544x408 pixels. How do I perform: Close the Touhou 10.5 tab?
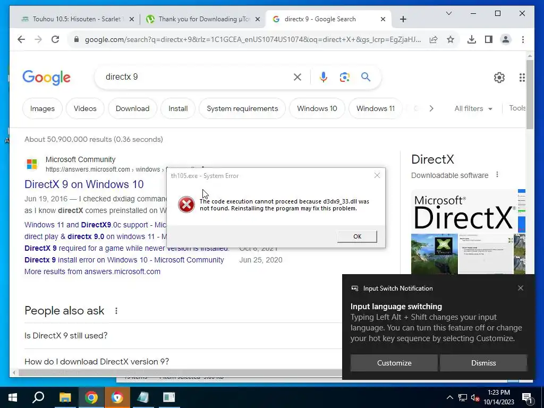tap(132, 19)
